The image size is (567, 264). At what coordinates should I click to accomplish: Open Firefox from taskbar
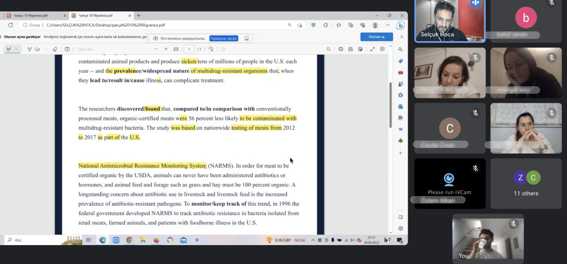pyautogui.click(x=156, y=240)
